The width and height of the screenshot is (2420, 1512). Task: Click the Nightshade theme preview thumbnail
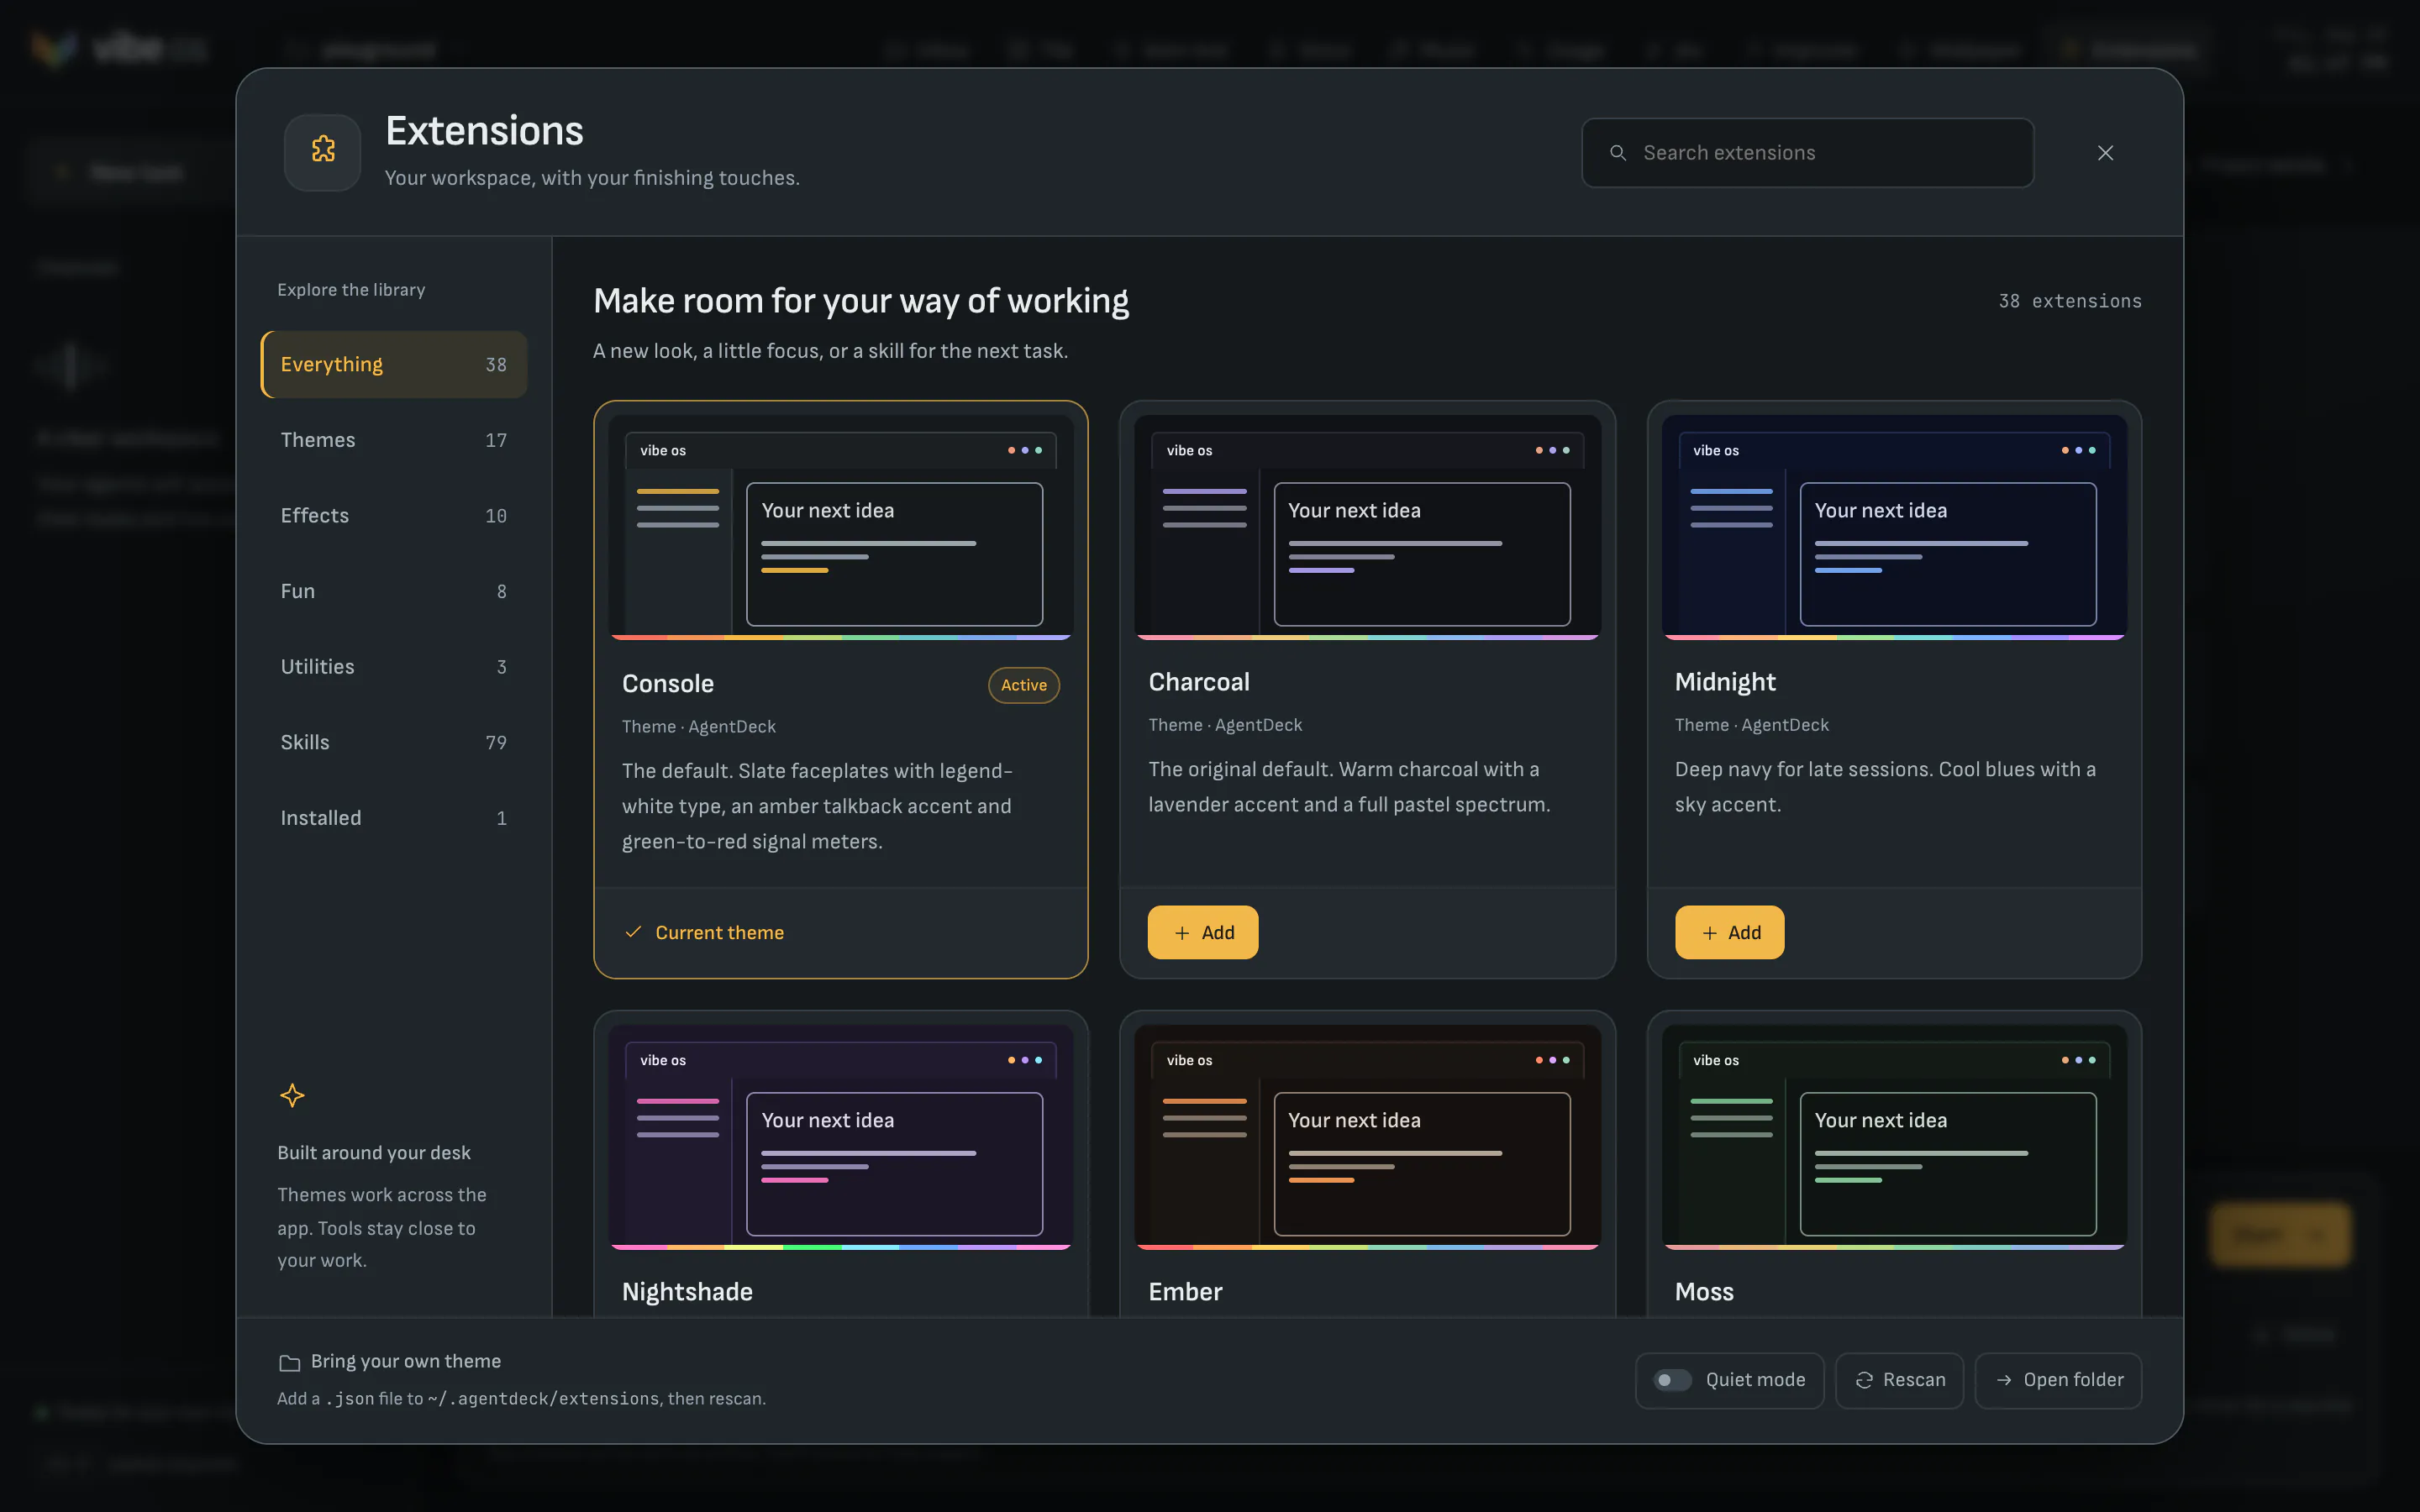pos(841,1137)
